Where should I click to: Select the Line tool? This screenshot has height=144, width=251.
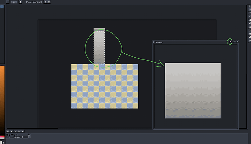pos(250,30)
